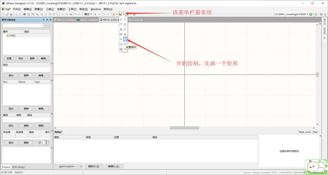
Task: Click the vertical scrollbar thumb
Action: [317, 74]
